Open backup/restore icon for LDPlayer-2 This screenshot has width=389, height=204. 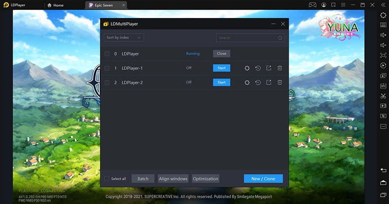tap(258, 82)
